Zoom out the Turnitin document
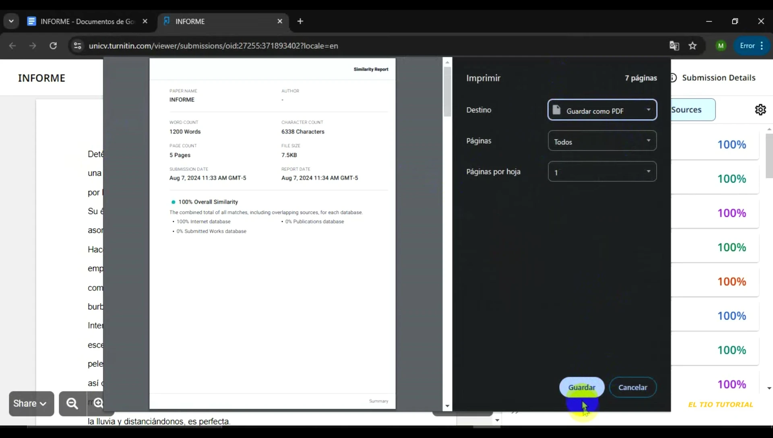Screen dimensions: 773x438 72,403
